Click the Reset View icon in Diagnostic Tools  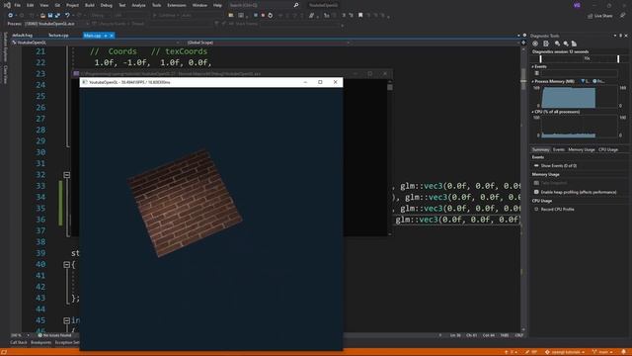[574, 44]
